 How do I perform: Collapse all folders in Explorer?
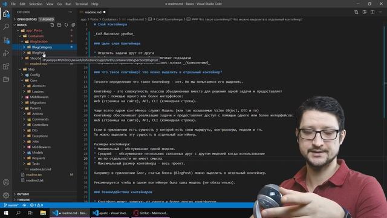tap(73, 25)
